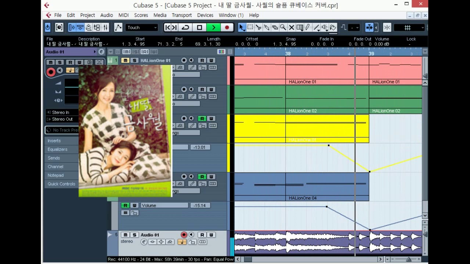Screen dimensions: 470x264
Task: Toggle Autoscroll button
Action: 369,27
